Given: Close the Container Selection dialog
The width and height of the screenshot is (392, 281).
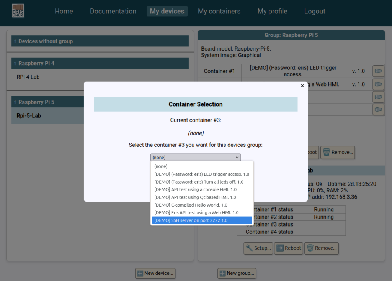Looking at the screenshot, I should click(302, 86).
